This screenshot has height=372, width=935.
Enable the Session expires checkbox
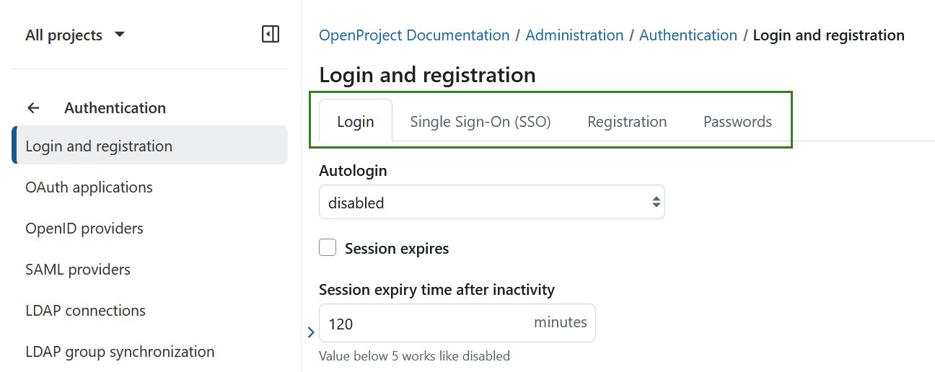(x=328, y=248)
